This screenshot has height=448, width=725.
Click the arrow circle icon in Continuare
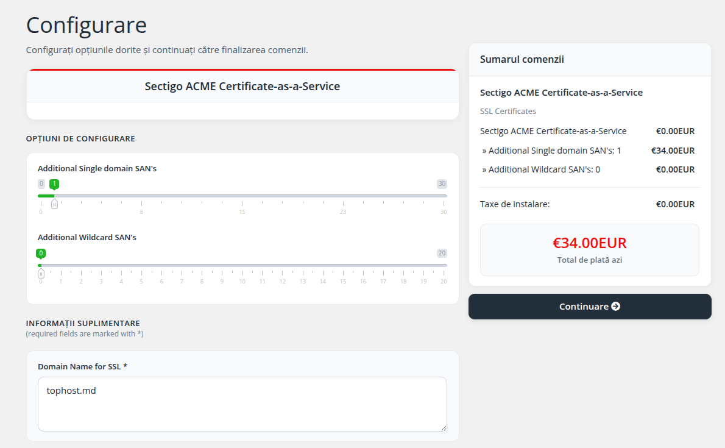coord(615,307)
